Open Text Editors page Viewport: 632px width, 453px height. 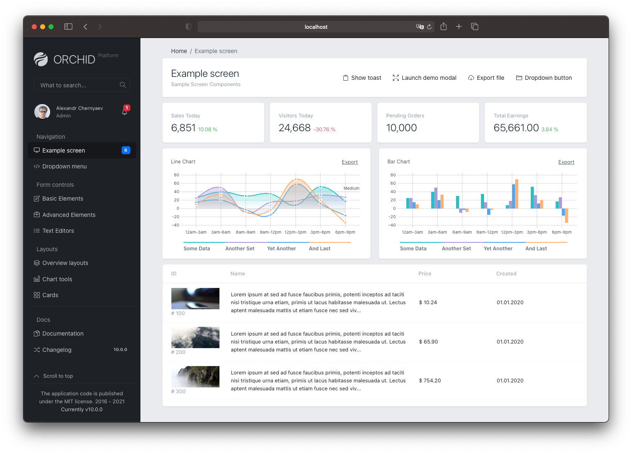(82, 231)
